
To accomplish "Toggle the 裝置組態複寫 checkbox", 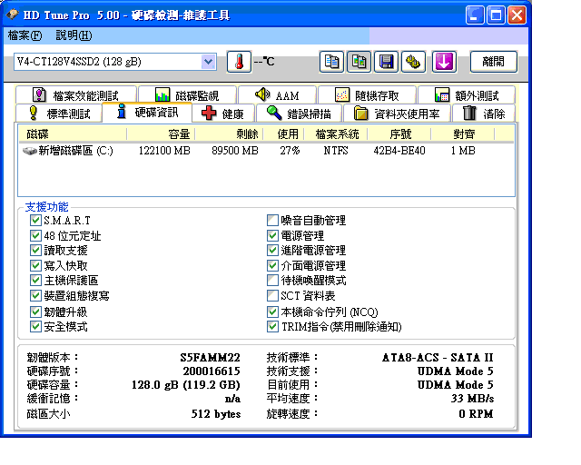I will [35, 295].
